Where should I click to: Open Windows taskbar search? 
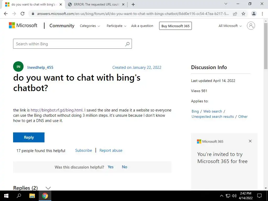pyautogui.click(x=19, y=196)
